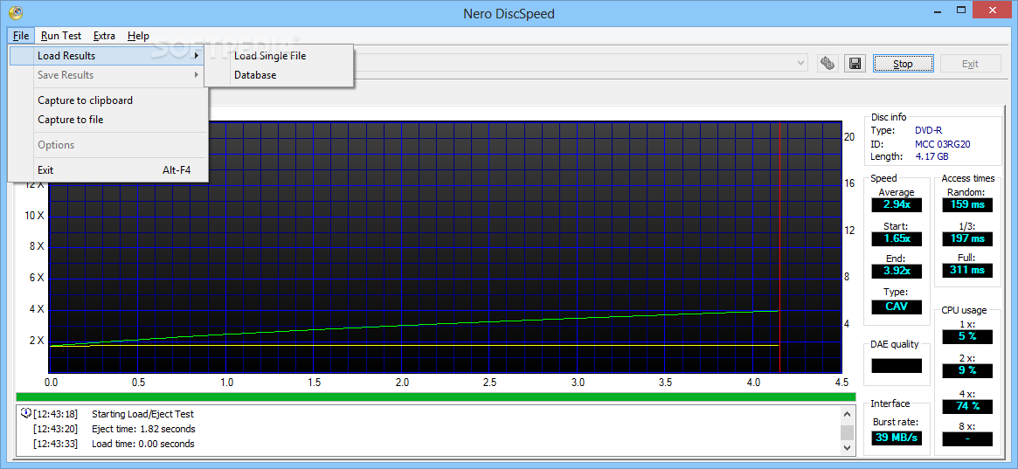Close the Nero DiscSpeed window
The image size is (1018, 469).
pyautogui.click(x=994, y=10)
